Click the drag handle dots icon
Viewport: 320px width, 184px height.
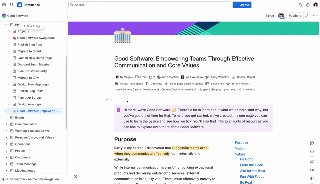(111, 100)
